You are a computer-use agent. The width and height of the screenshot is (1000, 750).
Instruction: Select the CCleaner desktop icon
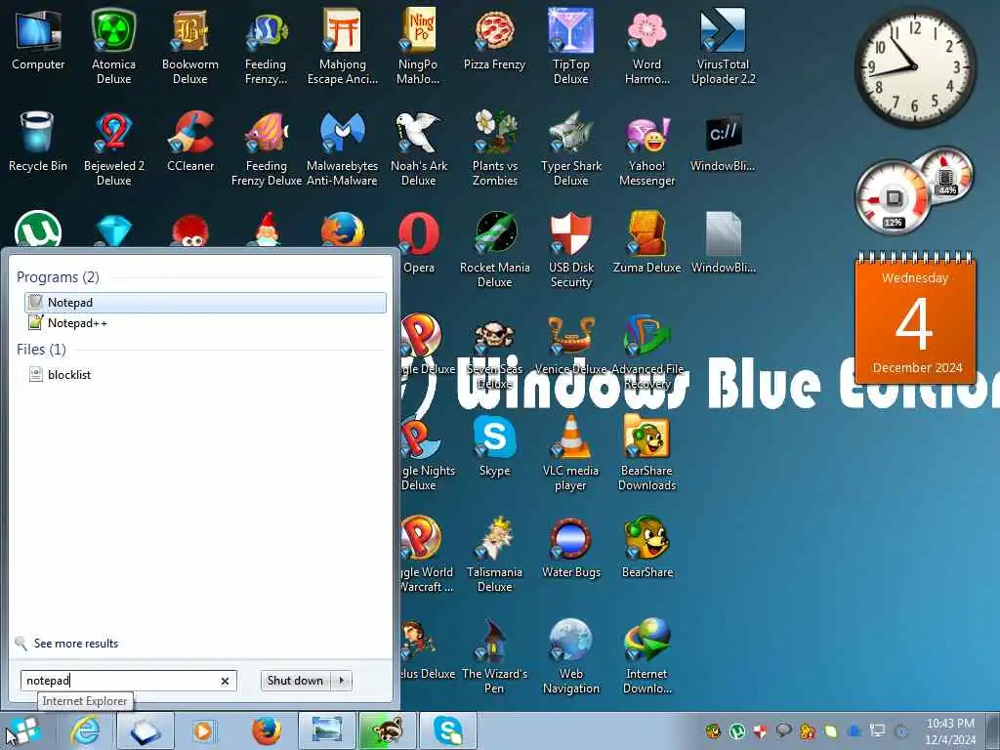pos(190,142)
